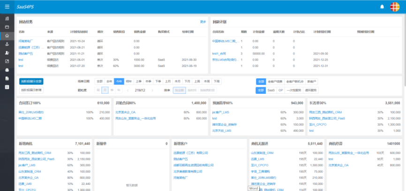Select 本周 in the 结单日期 filter

point(207,81)
